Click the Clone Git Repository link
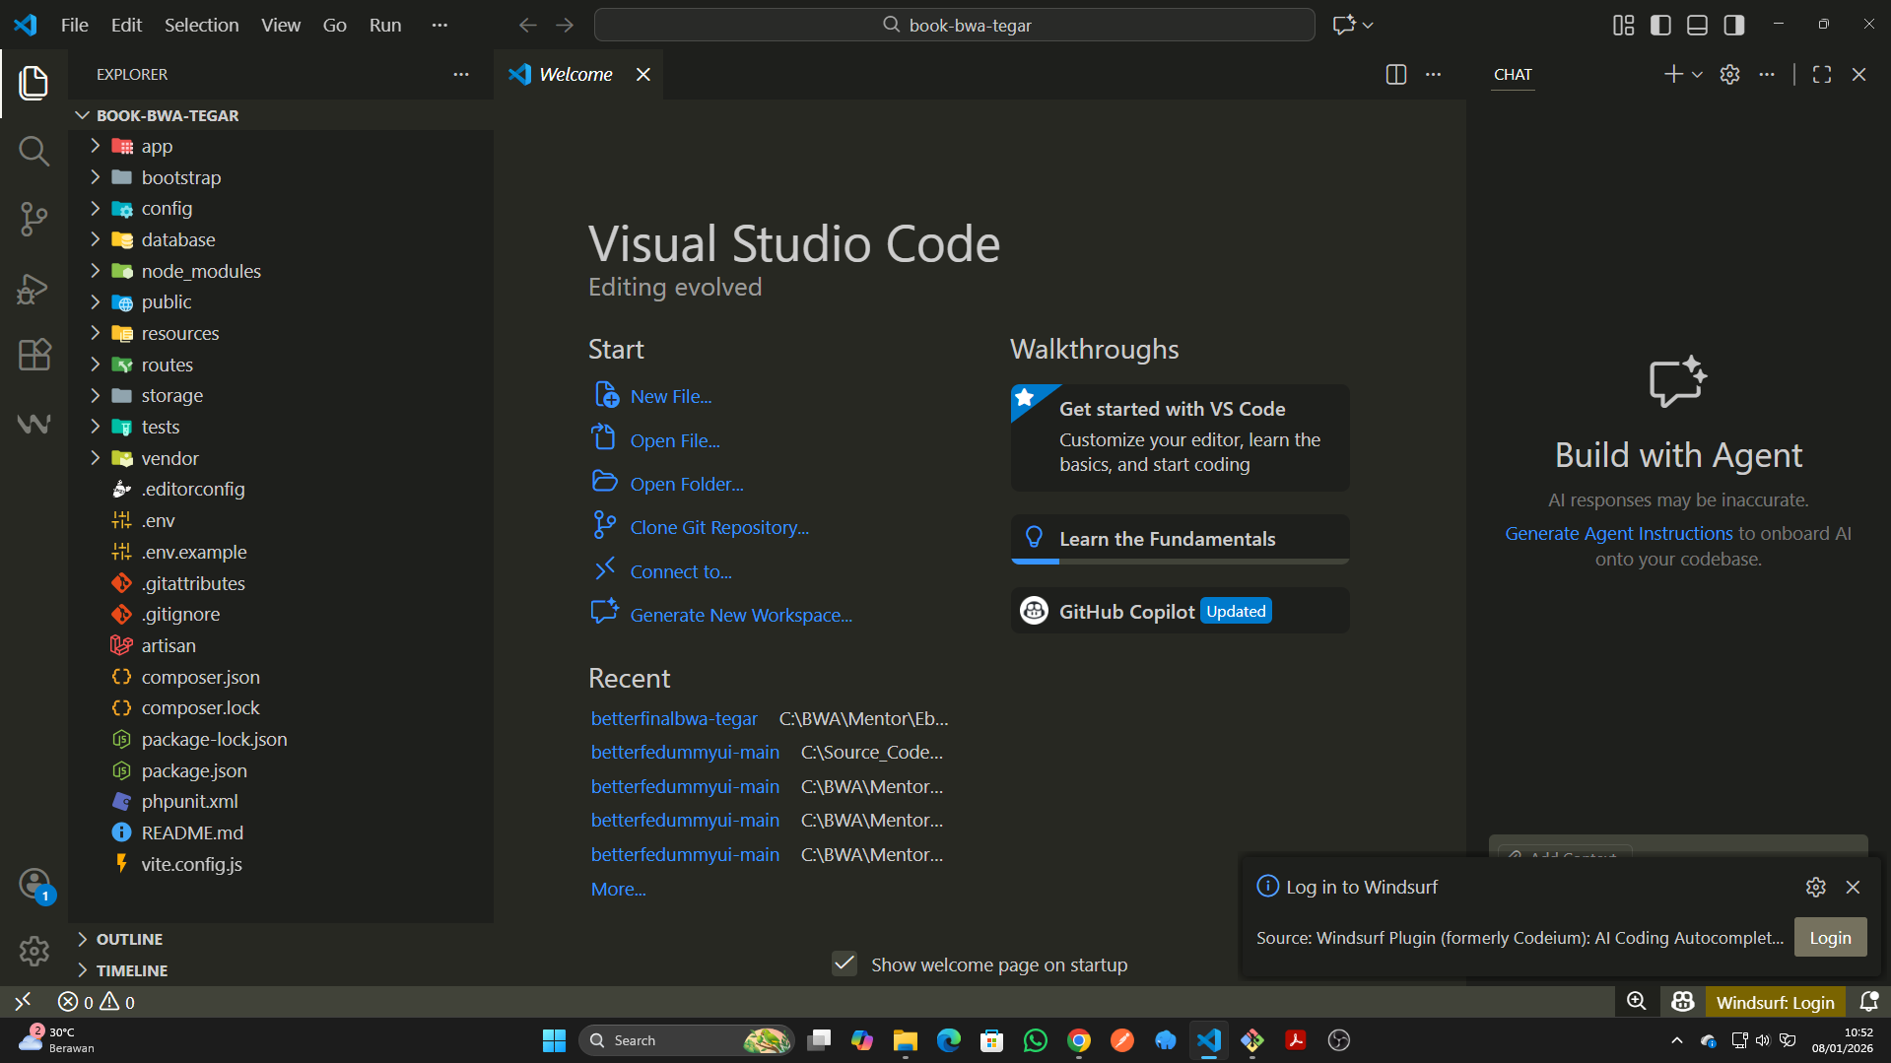Screen dimensions: 1891x1063 point(719,527)
